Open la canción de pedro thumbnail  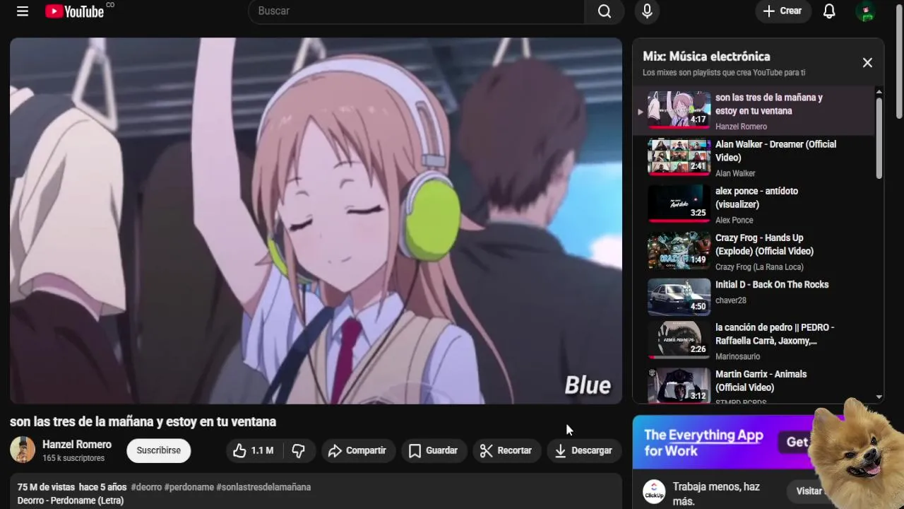[x=679, y=340]
